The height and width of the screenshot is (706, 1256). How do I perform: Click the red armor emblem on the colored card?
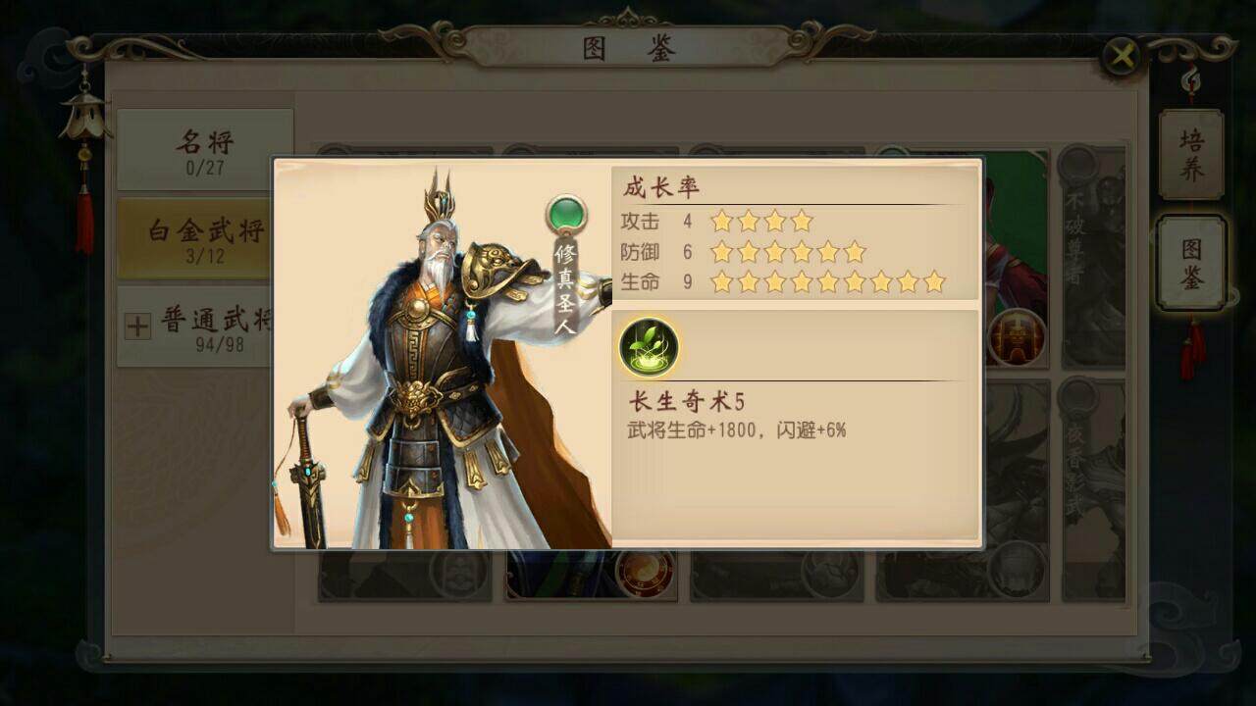1016,336
